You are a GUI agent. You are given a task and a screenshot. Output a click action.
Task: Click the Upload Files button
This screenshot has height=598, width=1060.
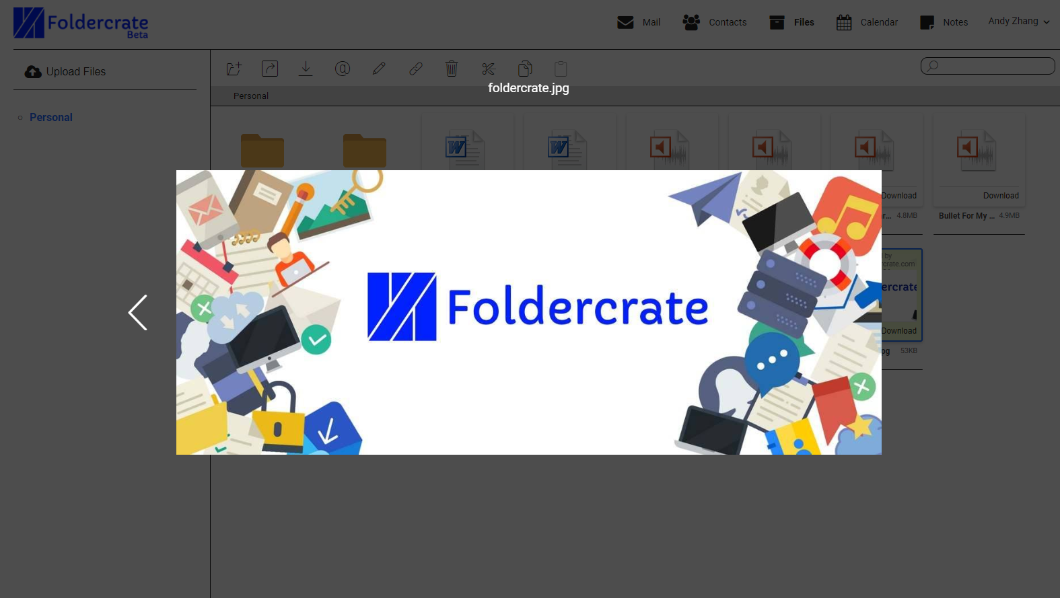click(x=65, y=71)
